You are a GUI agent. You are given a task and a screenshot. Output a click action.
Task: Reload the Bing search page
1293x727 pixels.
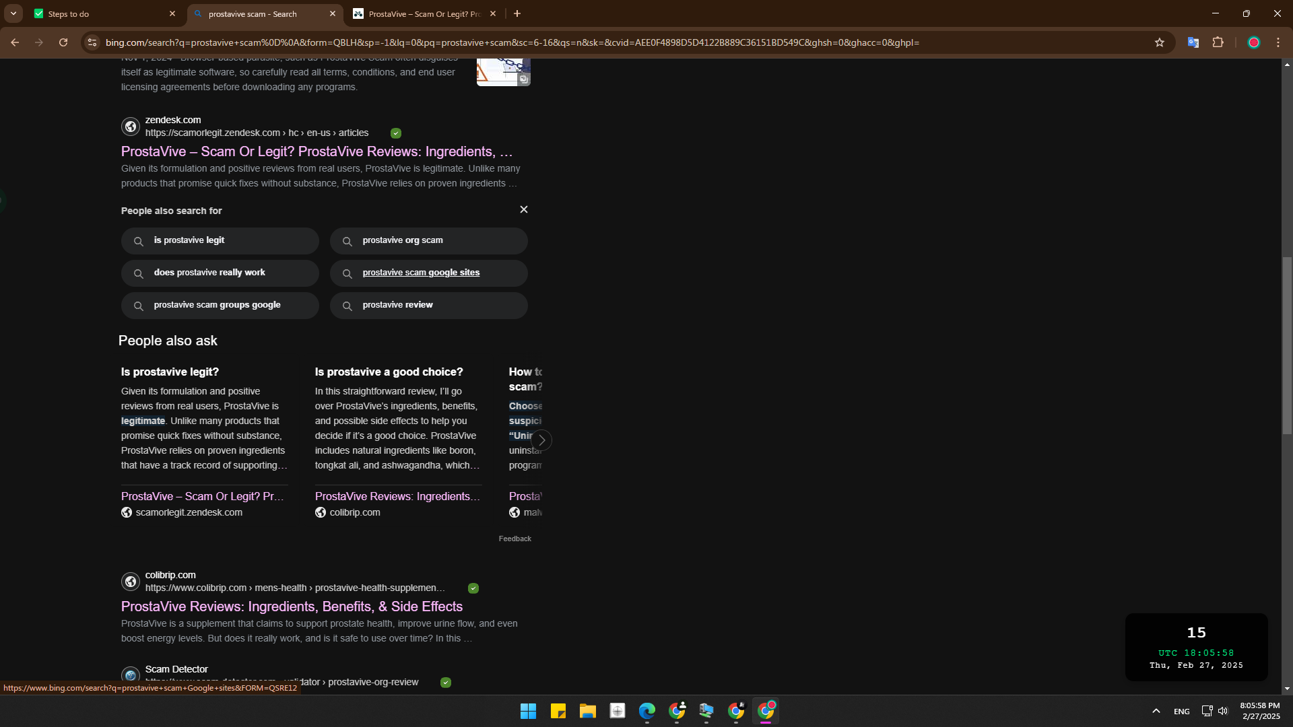click(x=63, y=42)
